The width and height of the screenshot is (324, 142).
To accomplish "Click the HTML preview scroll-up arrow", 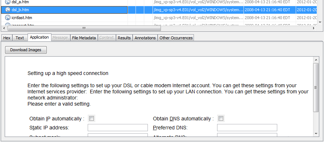I will [x=316, y=60].
